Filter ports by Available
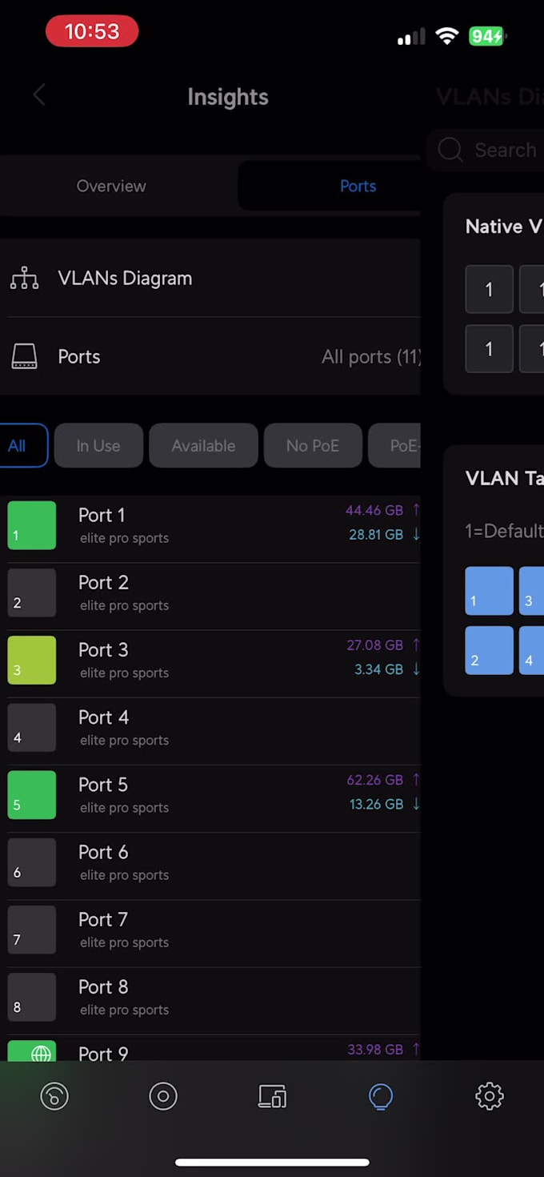 point(203,445)
